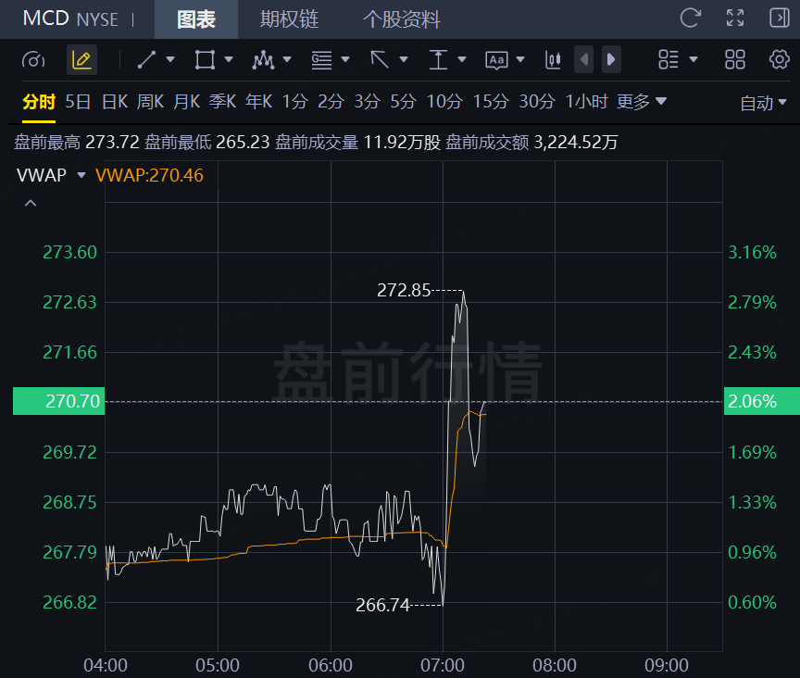Step toolbar right with forward arrow

click(611, 59)
